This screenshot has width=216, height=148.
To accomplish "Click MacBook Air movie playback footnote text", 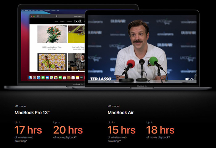I will click(158, 137).
